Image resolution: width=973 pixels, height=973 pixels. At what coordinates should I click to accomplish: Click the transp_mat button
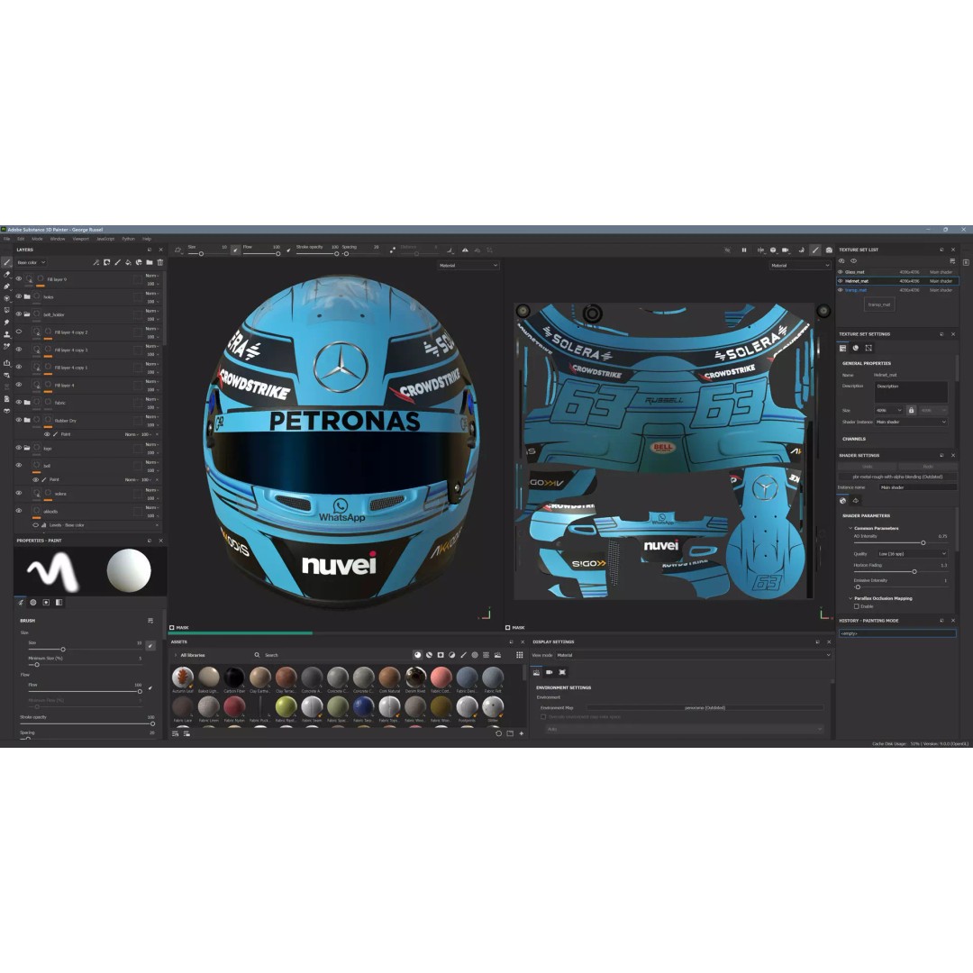tap(879, 305)
